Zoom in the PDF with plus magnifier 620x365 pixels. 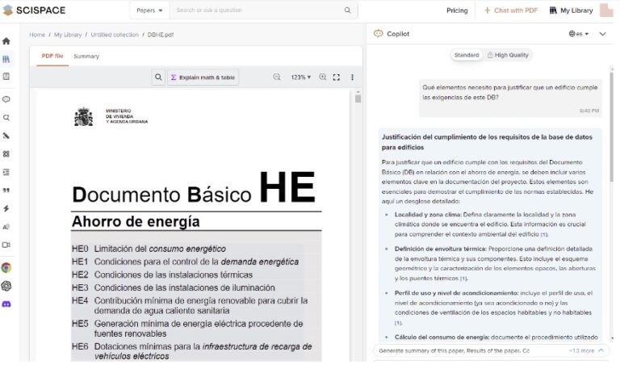[x=323, y=77]
